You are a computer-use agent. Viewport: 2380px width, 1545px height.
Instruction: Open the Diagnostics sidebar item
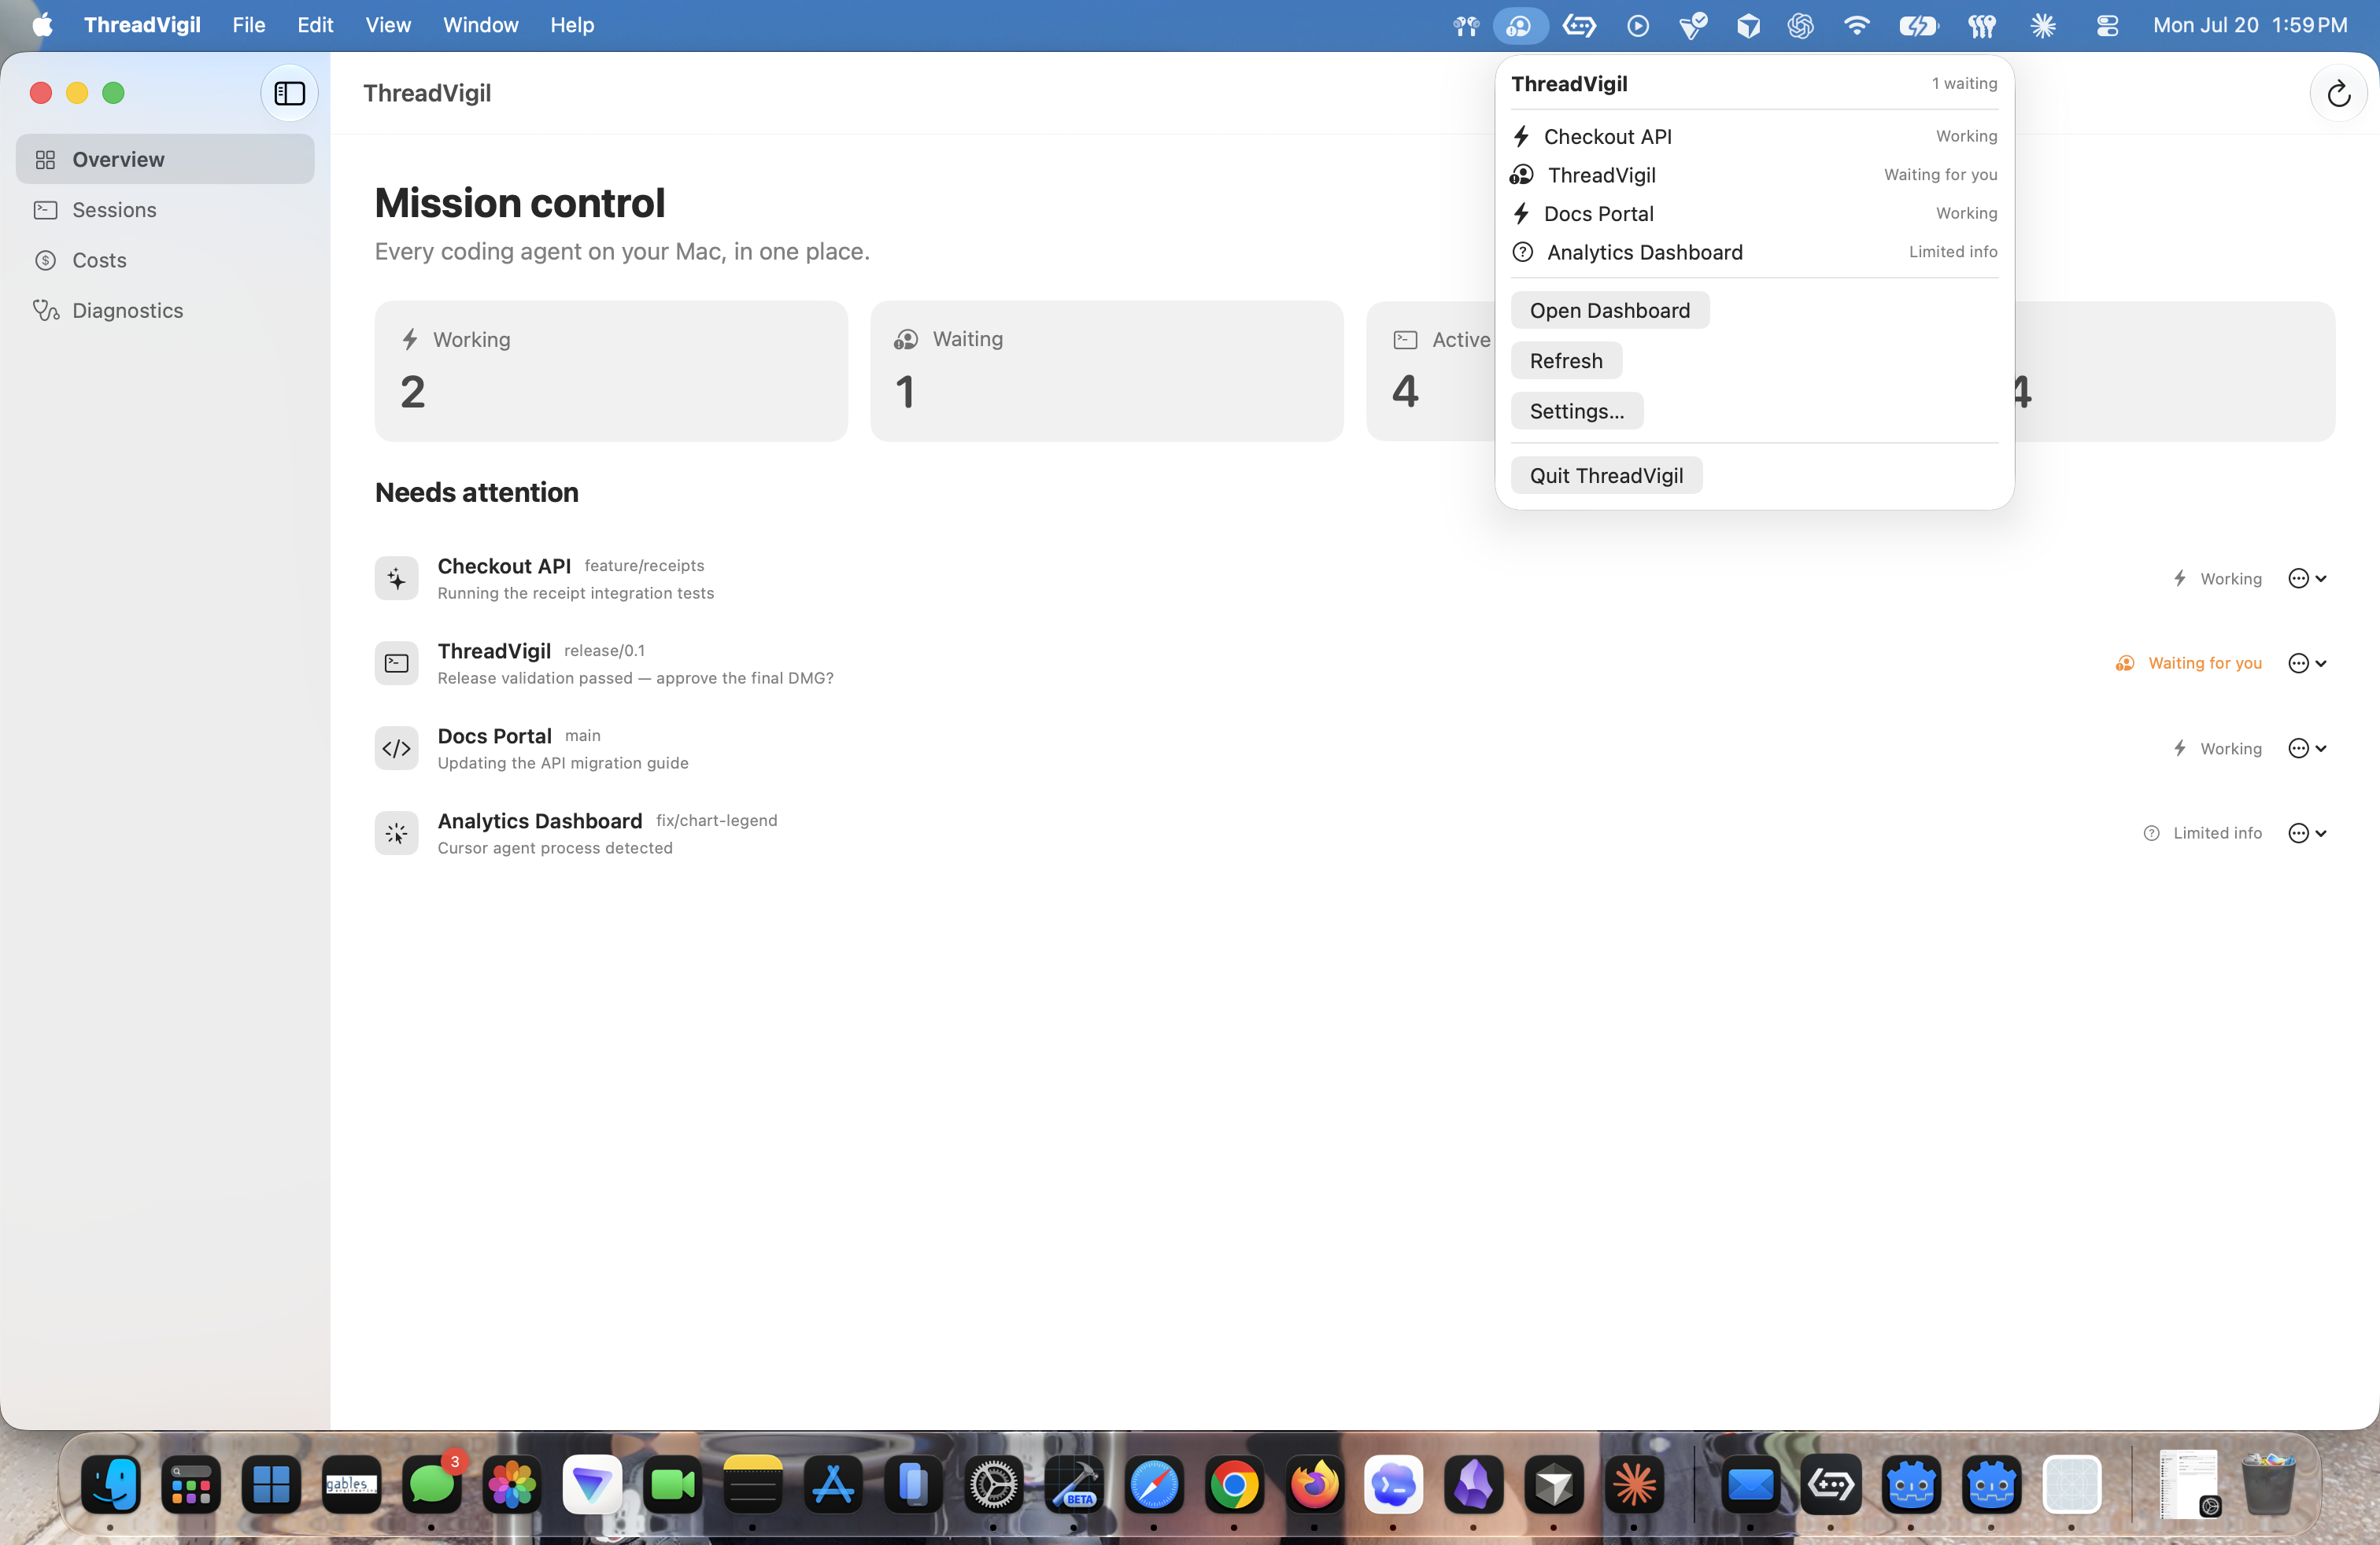[165, 310]
